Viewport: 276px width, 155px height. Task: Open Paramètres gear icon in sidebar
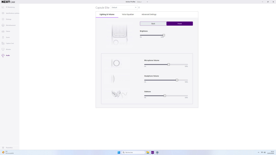click(3, 148)
